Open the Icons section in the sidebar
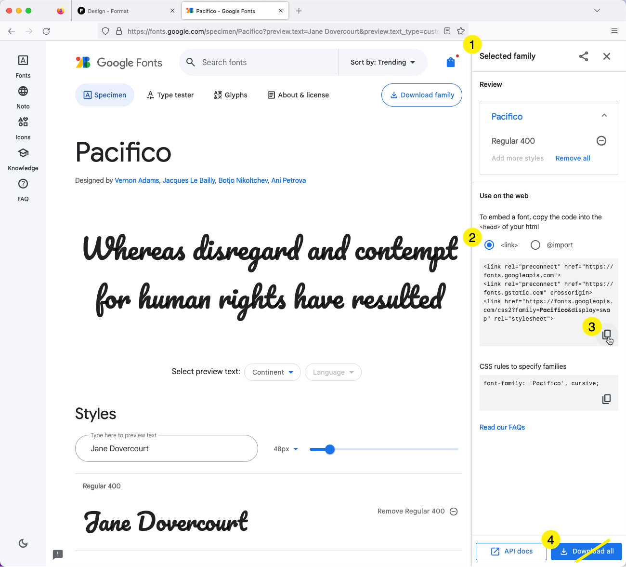Image resolution: width=626 pixels, height=567 pixels. [23, 128]
